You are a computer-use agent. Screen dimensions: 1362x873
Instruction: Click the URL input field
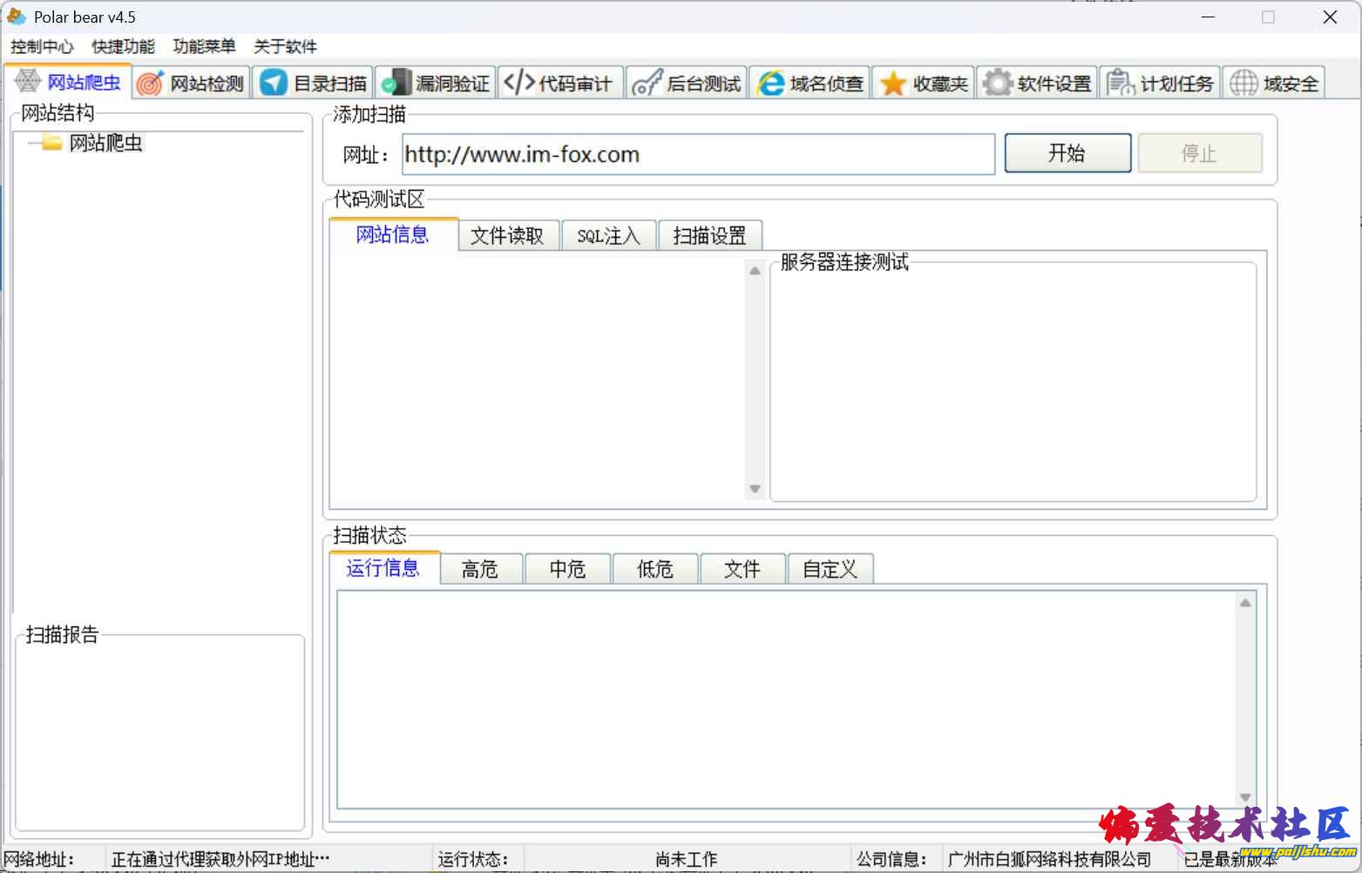tap(697, 155)
